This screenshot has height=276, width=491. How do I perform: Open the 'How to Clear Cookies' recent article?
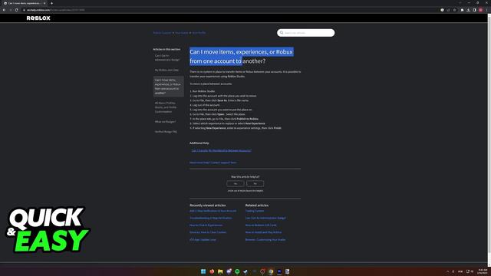(x=208, y=232)
